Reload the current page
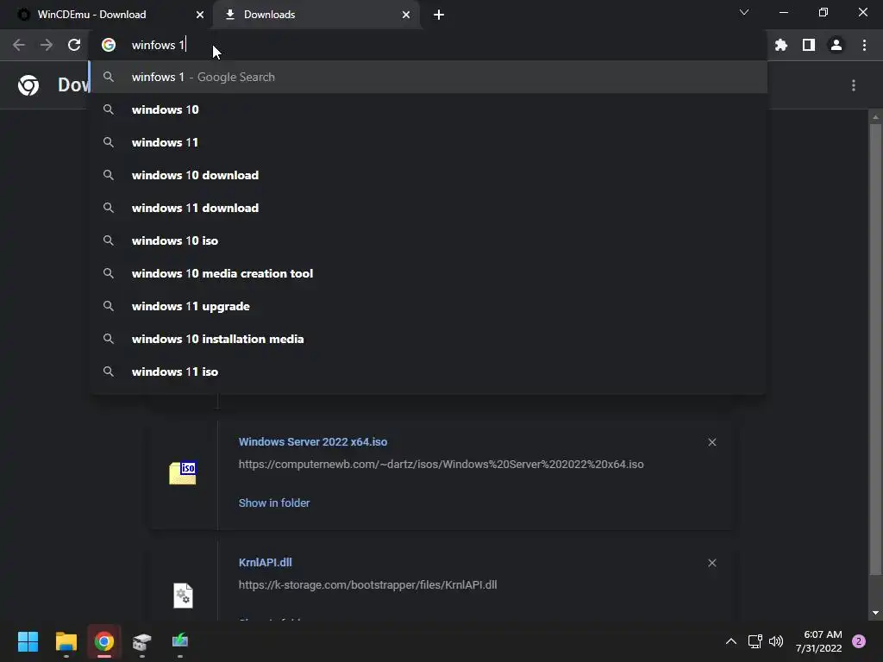The image size is (883, 662). click(x=74, y=45)
